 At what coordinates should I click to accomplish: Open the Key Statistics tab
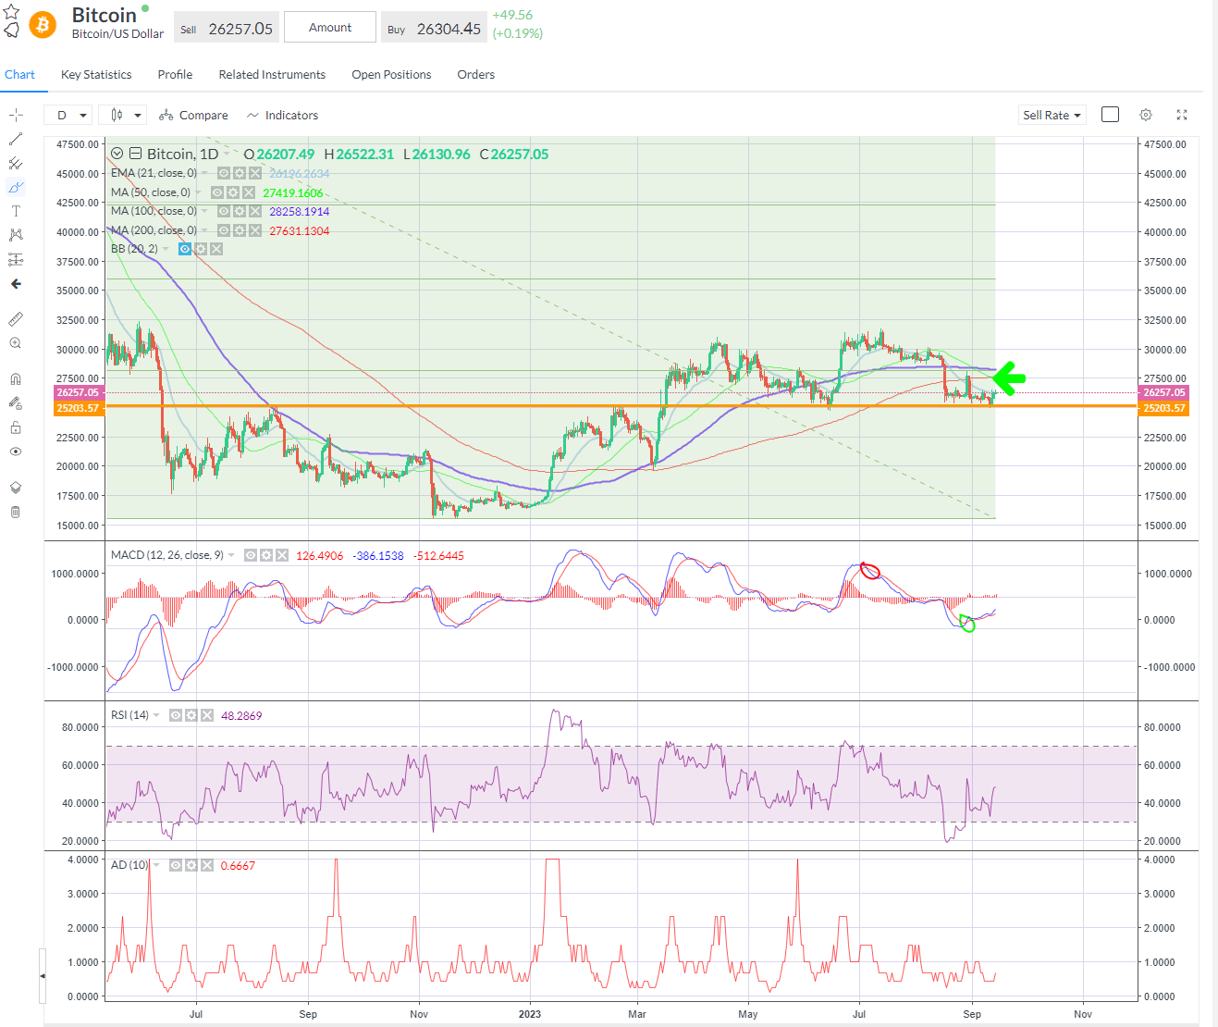96,75
